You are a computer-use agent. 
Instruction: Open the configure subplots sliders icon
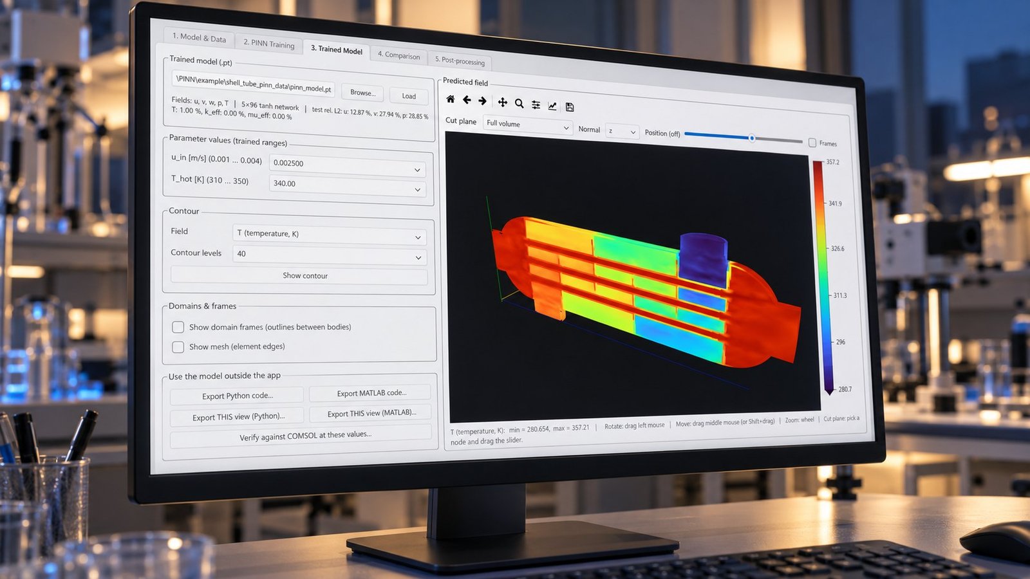click(536, 104)
